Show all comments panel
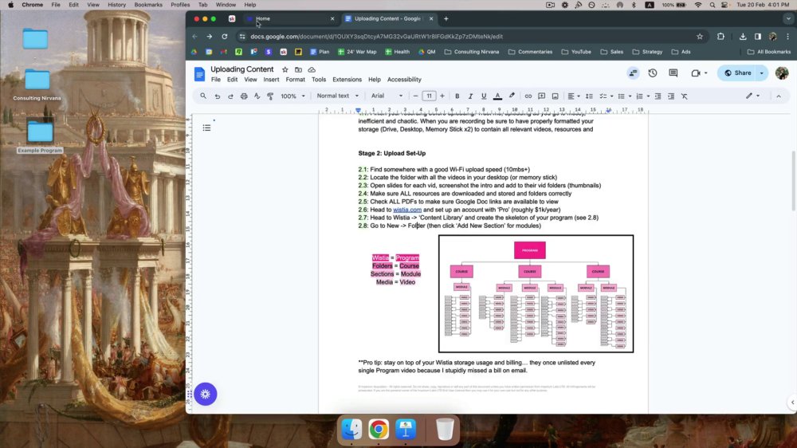 [673, 73]
